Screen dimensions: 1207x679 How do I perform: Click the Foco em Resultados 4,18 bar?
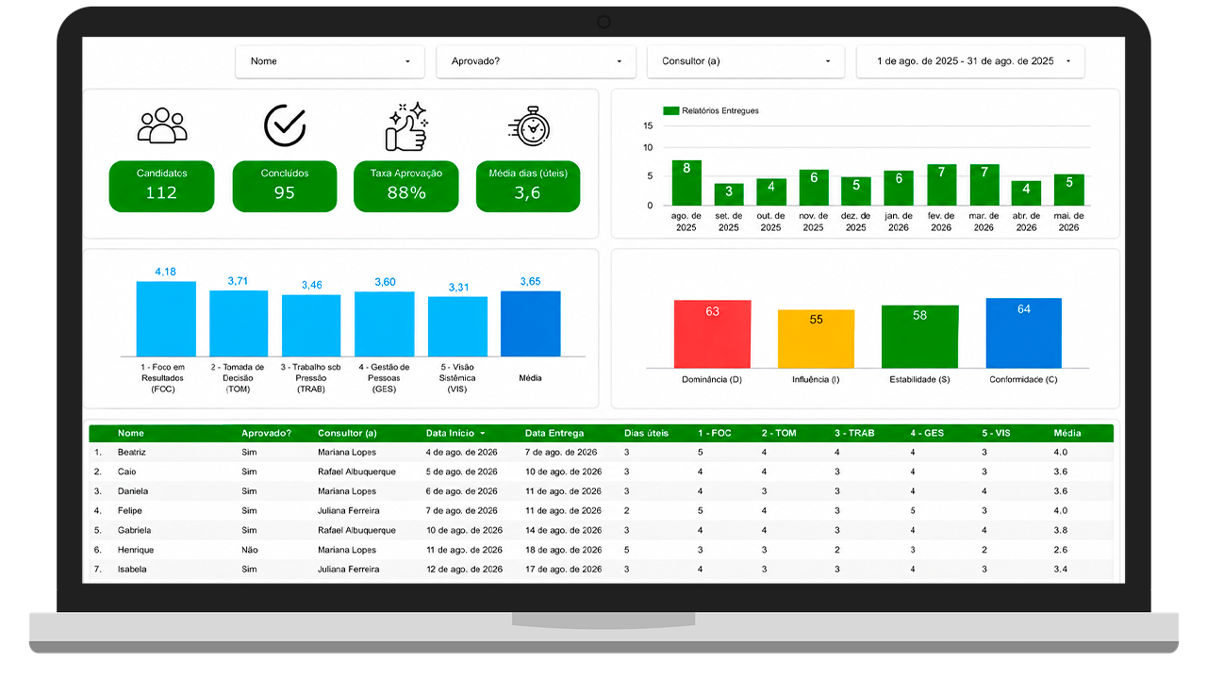[x=166, y=319]
